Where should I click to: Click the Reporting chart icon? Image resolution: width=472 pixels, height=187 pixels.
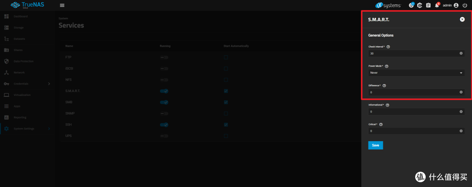6,117
